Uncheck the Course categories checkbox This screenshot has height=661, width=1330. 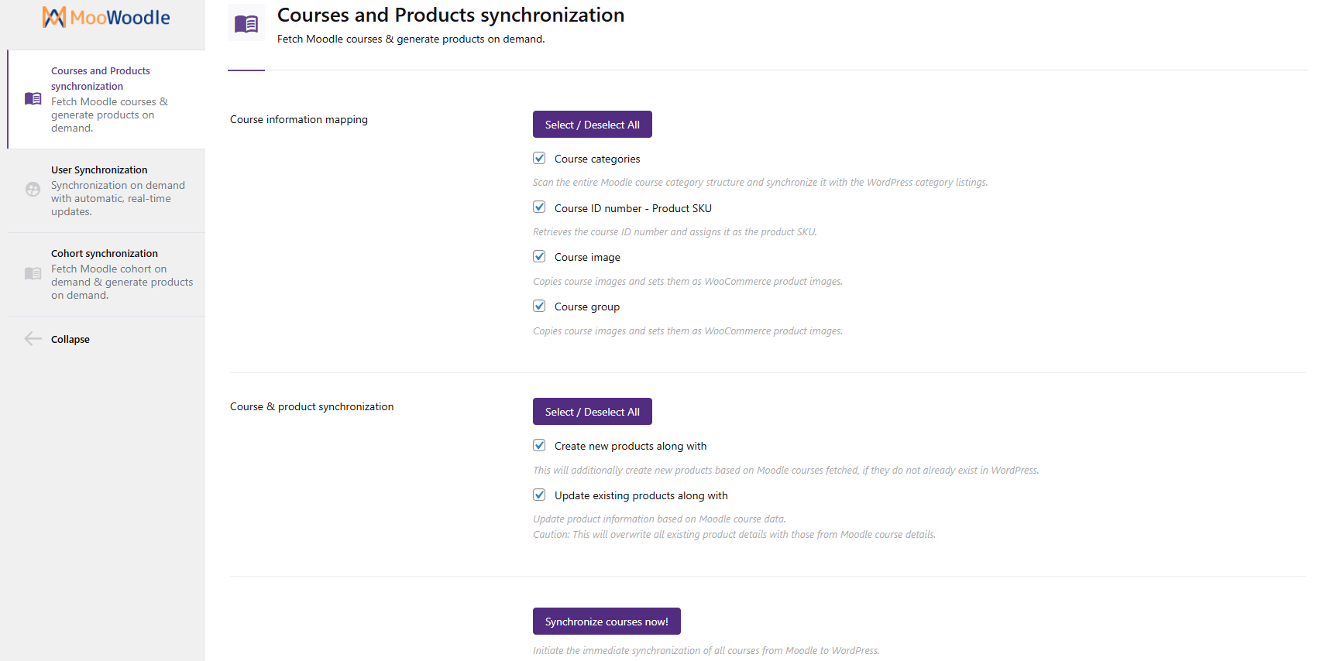coord(539,158)
